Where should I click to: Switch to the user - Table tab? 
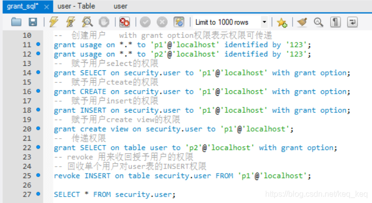pos(76,6)
